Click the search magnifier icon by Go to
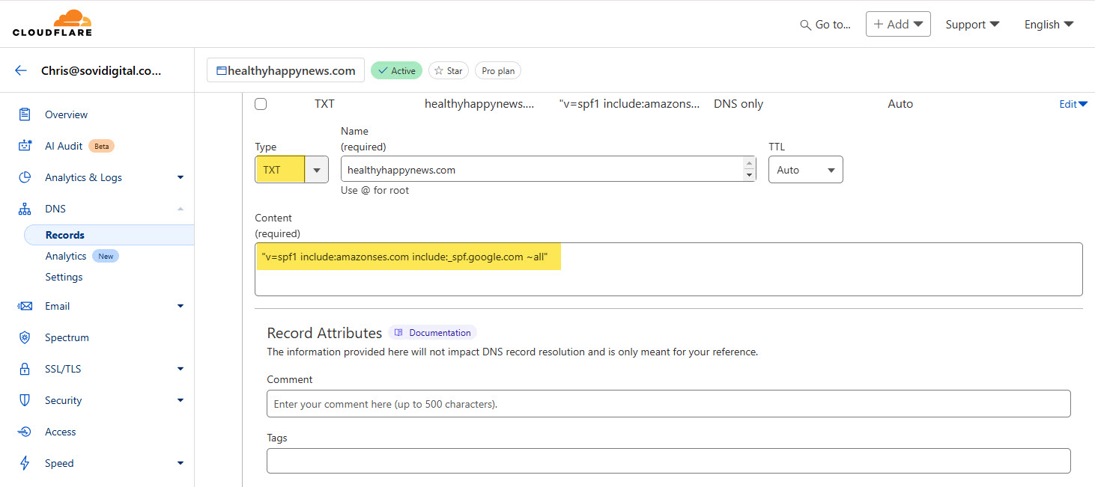Image resolution: width=1095 pixels, height=487 pixels. [x=806, y=25]
